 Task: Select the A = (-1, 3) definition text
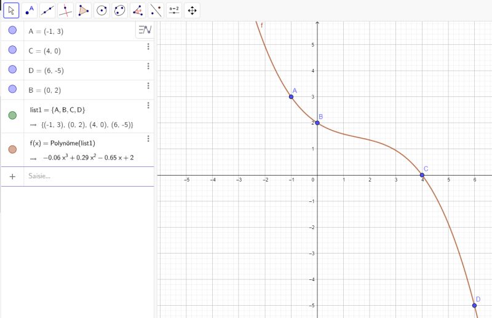(46, 31)
